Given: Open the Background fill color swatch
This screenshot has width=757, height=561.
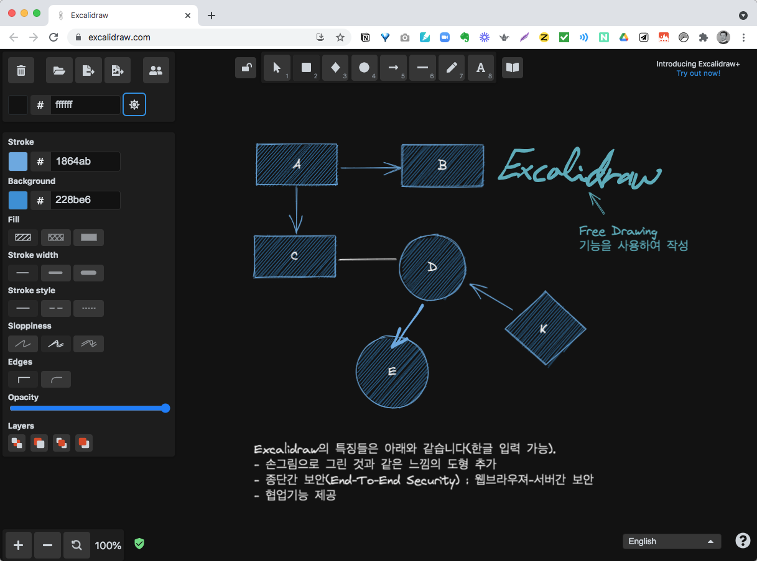Looking at the screenshot, I should tap(17, 200).
